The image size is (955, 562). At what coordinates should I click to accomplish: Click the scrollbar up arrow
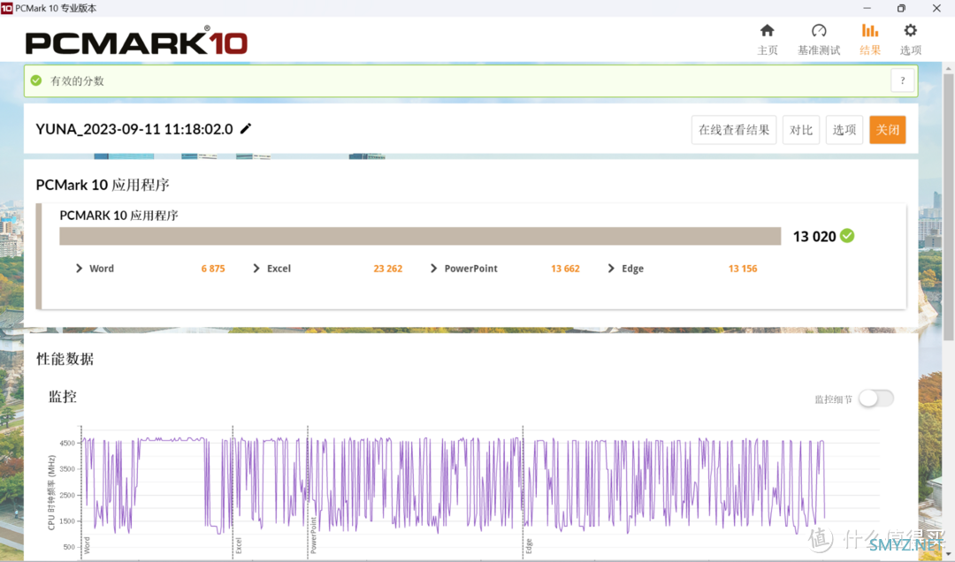click(948, 68)
